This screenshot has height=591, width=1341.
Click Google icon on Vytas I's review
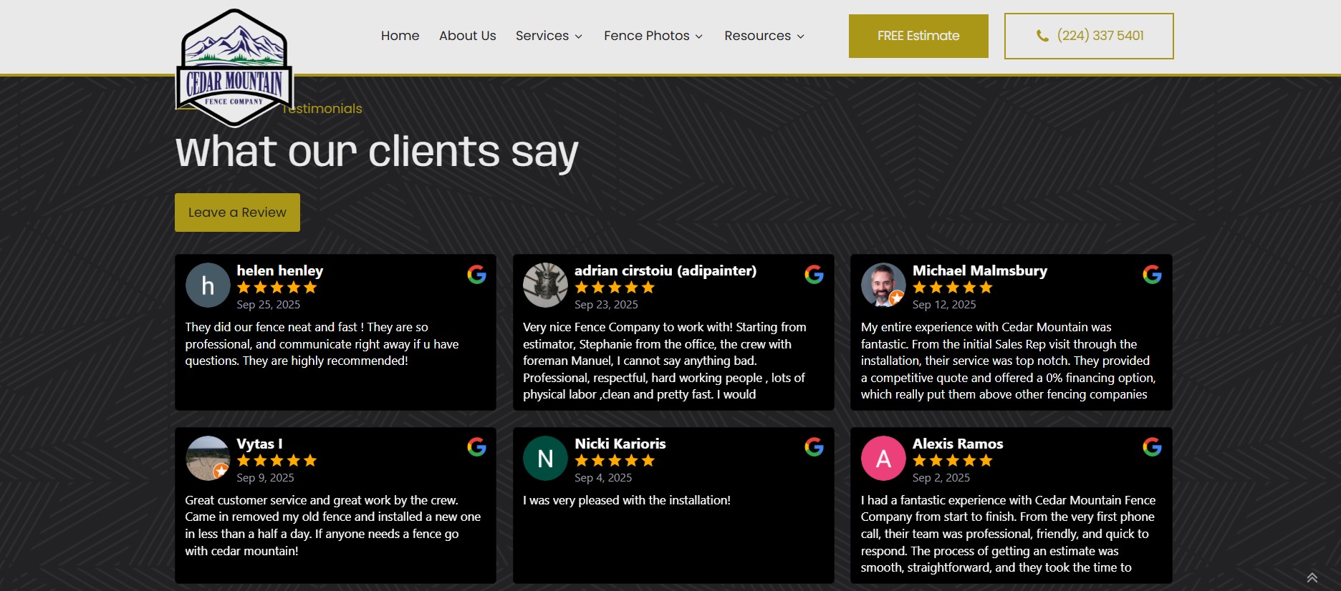(476, 448)
